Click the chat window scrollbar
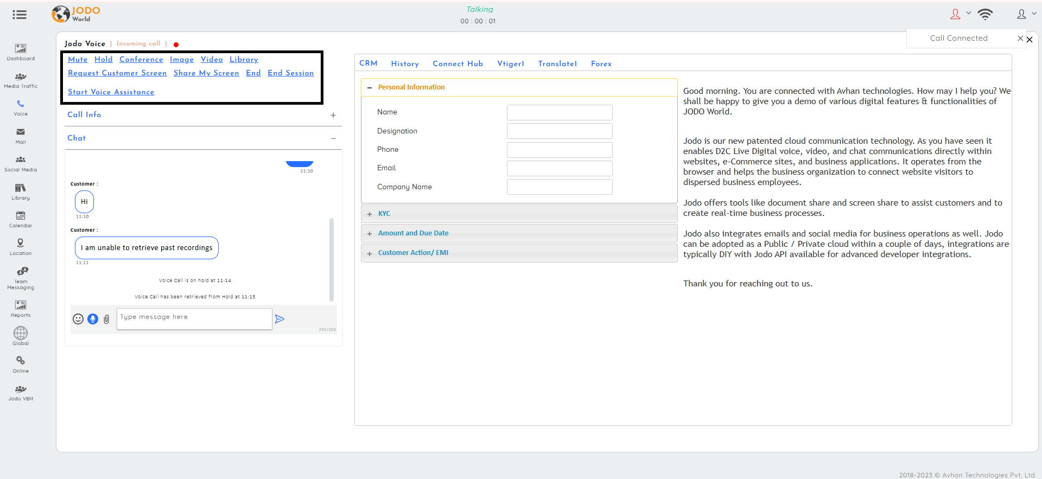This screenshot has width=1042, height=479. point(332,259)
